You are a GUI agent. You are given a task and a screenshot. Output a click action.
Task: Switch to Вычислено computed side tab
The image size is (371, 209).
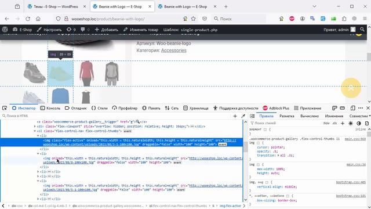[310, 116]
